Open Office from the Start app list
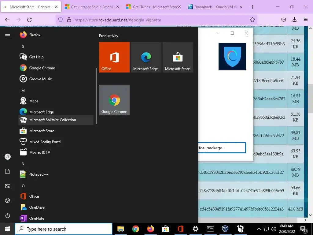Image resolution: width=313 pixels, height=235 pixels. (x=56, y=196)
